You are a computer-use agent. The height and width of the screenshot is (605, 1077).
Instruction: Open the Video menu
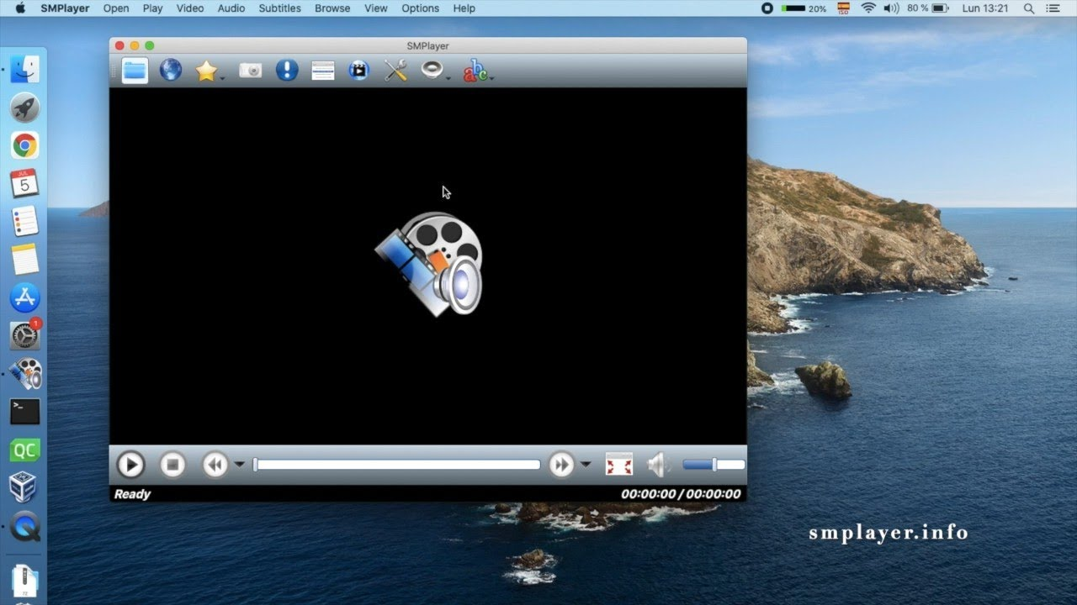click(x=190, y=8)
